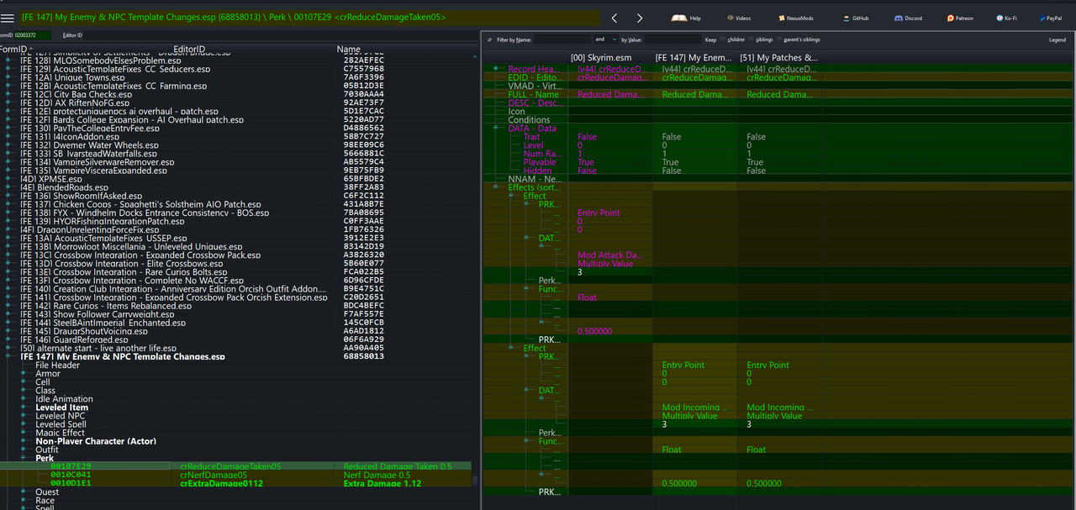Check the parent's siblings option
This screenshot has width=1076, height=510.
780,39
